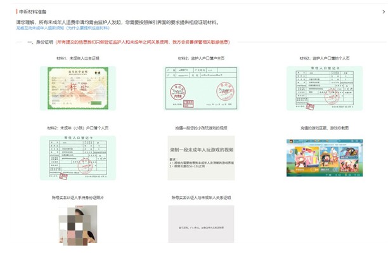This screenshot has height=253, width=388.
Task: Click the 账号实名认证人手持身份证照片 label
Action: tap(78, 198)
